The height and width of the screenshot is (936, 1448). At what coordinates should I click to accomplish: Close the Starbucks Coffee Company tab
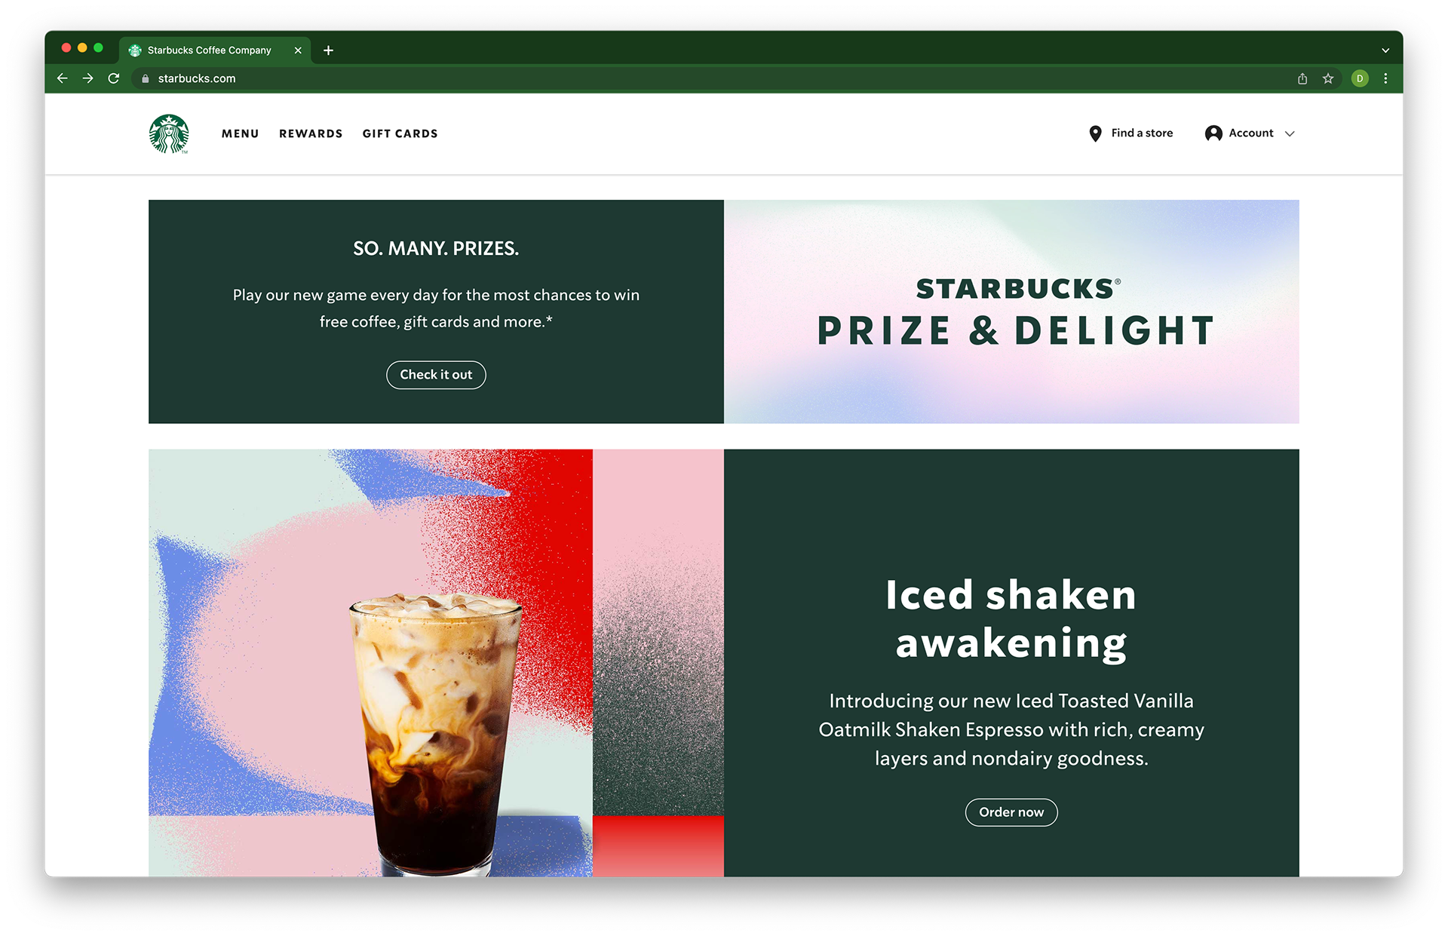[x=298, y=51]
